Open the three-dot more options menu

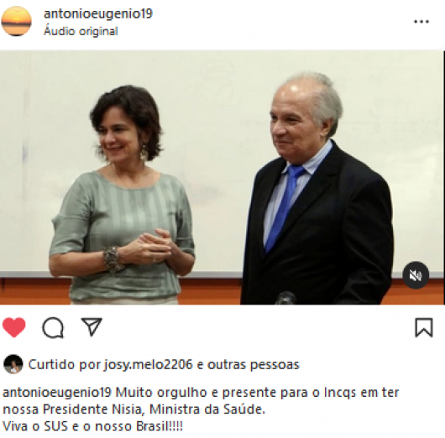click(421, 22)
